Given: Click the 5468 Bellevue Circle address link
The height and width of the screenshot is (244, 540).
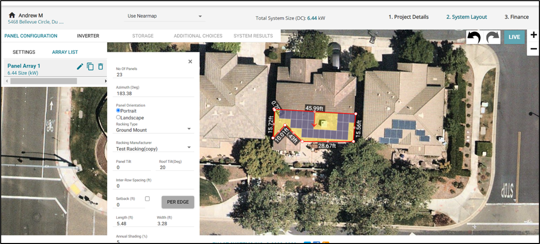Looking at the screenshot, I should click(x=36, y=22).
